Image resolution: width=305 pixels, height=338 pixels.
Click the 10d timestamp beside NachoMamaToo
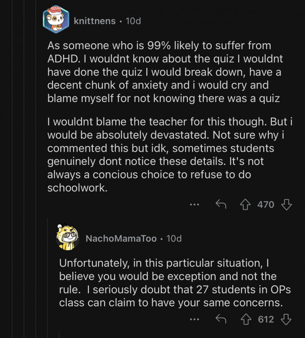pyautogui.click(x=174, y=238)
